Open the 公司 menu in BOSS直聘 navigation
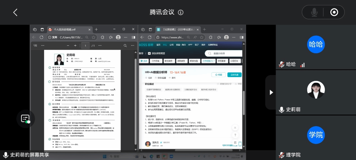Image resolution: width=356 pixels, height=160 pixels. click(x=172, y=45)
